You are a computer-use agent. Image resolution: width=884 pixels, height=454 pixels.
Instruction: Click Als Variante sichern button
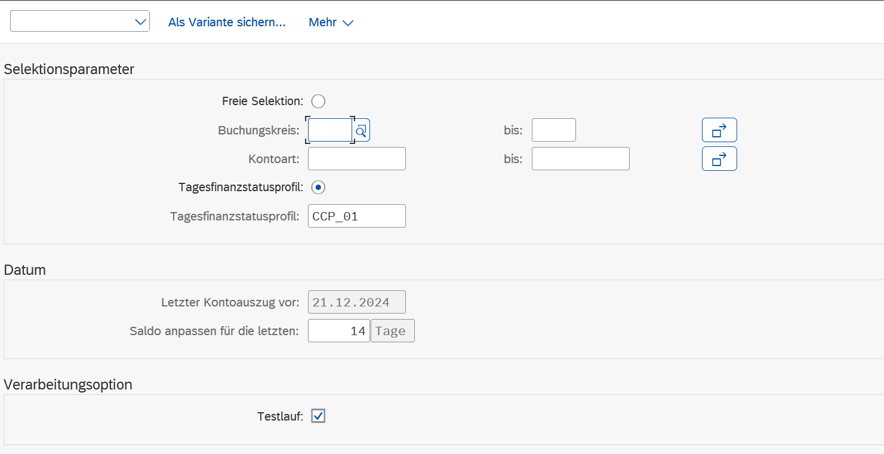point(227,23)
